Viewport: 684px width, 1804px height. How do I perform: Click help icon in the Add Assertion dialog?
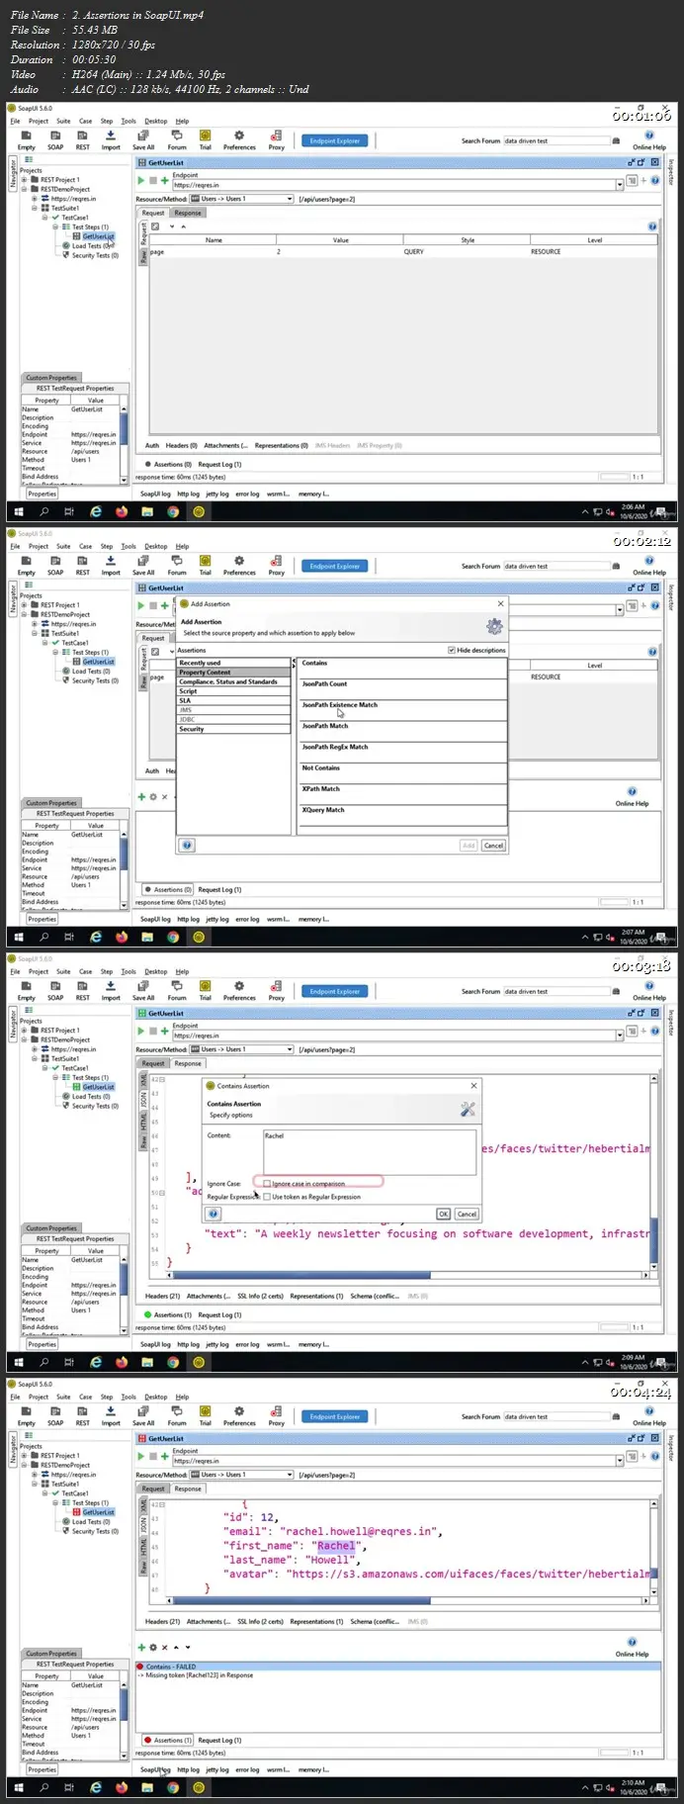[187, 845]
